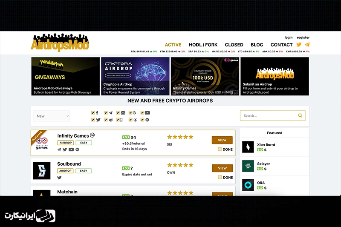
Task: Click the five-star rating for Soulbound
Action: (180, 165)
